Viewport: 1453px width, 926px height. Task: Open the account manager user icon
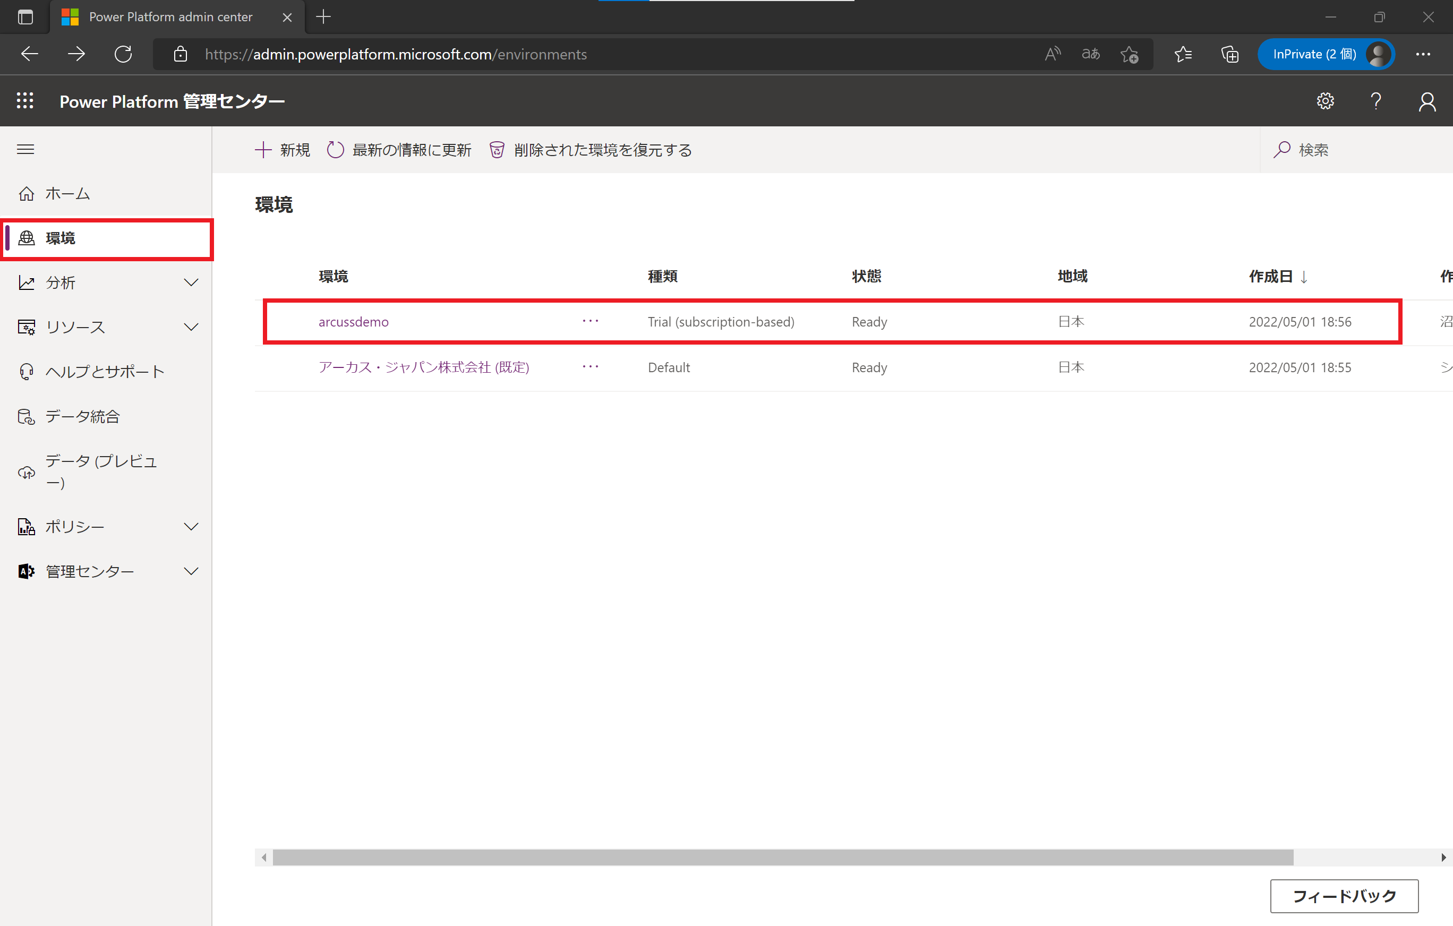click(x=1427, y=101)
